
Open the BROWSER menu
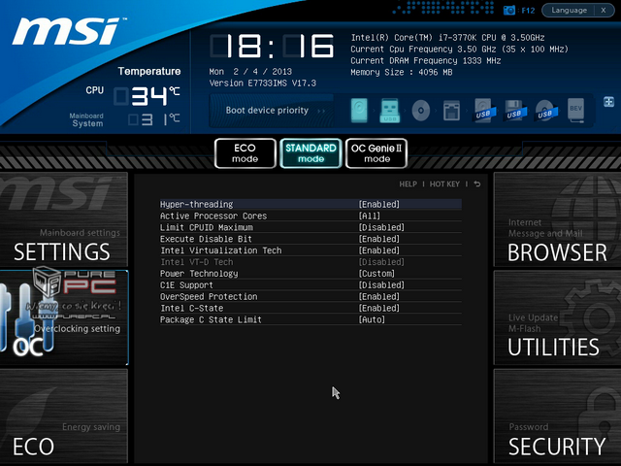[557, 219]
